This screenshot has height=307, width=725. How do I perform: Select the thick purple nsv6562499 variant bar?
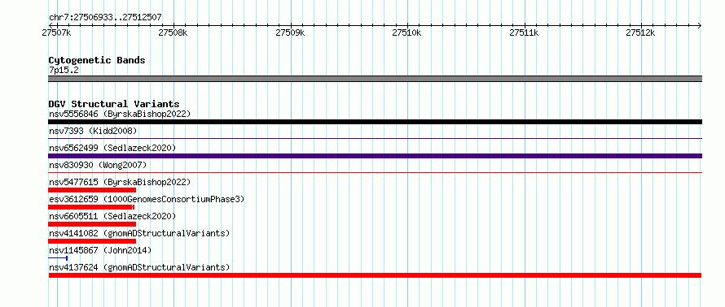(375, 156)
